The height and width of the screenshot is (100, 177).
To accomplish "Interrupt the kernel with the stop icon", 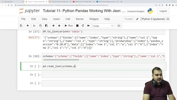I will tap(77, 26).
